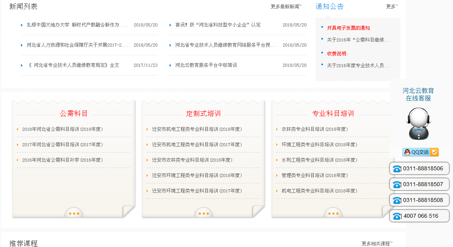Open 2018年河北省公需科目培训 course
The width and height of the screenshot is (453, 247).
point(62,129)
